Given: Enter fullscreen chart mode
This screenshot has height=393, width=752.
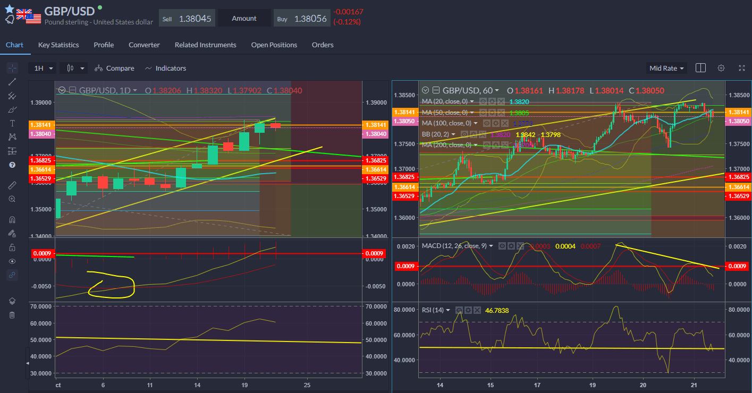Looking at the screenshot, I should pyautogui.click(x=741, y=68).
